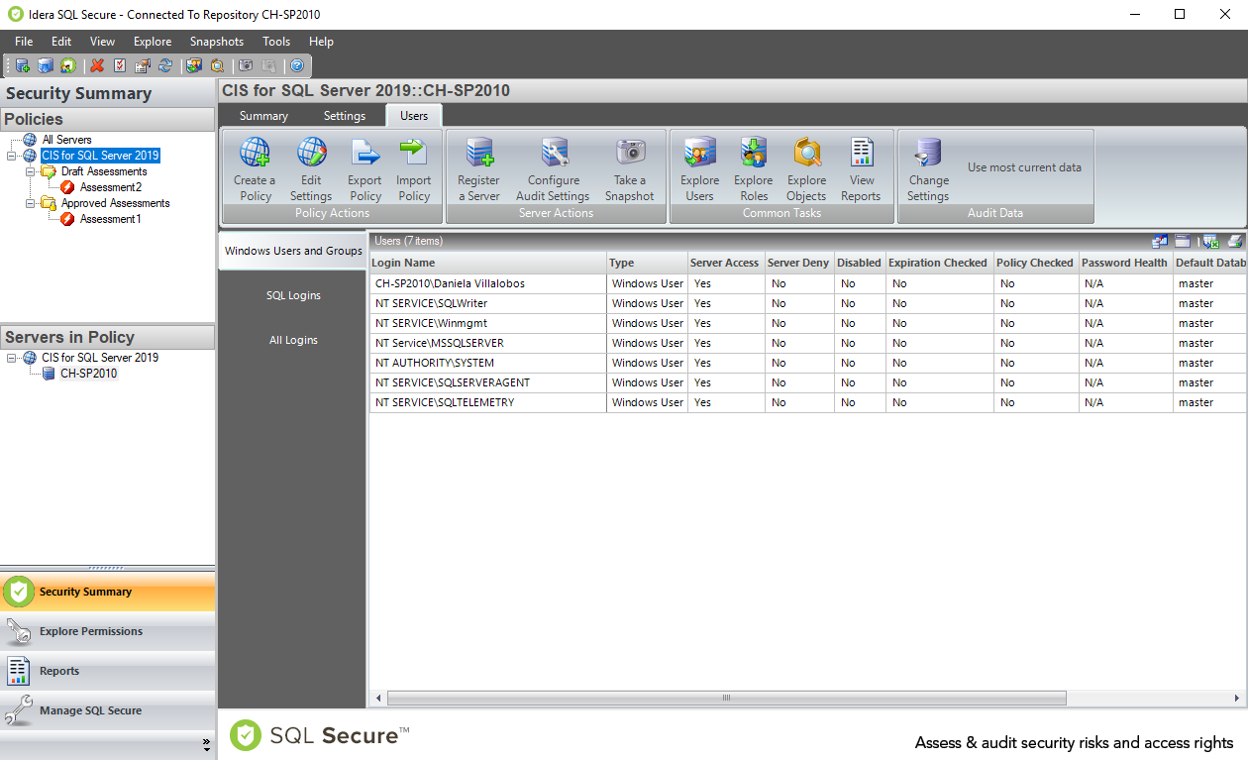Viewport: 1248px width, 760px height.
Task: Open the Tools menu
Action: tap(276, 42)
